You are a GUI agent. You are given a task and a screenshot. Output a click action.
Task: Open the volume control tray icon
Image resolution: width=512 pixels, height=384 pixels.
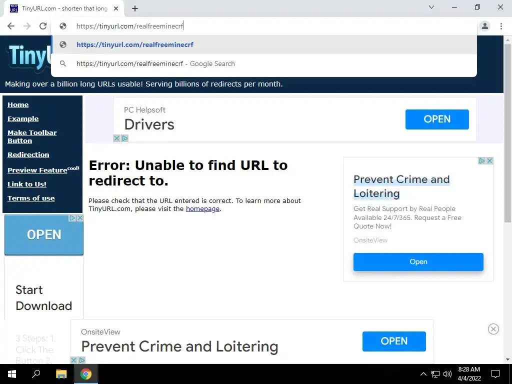(x=447, y=374)
